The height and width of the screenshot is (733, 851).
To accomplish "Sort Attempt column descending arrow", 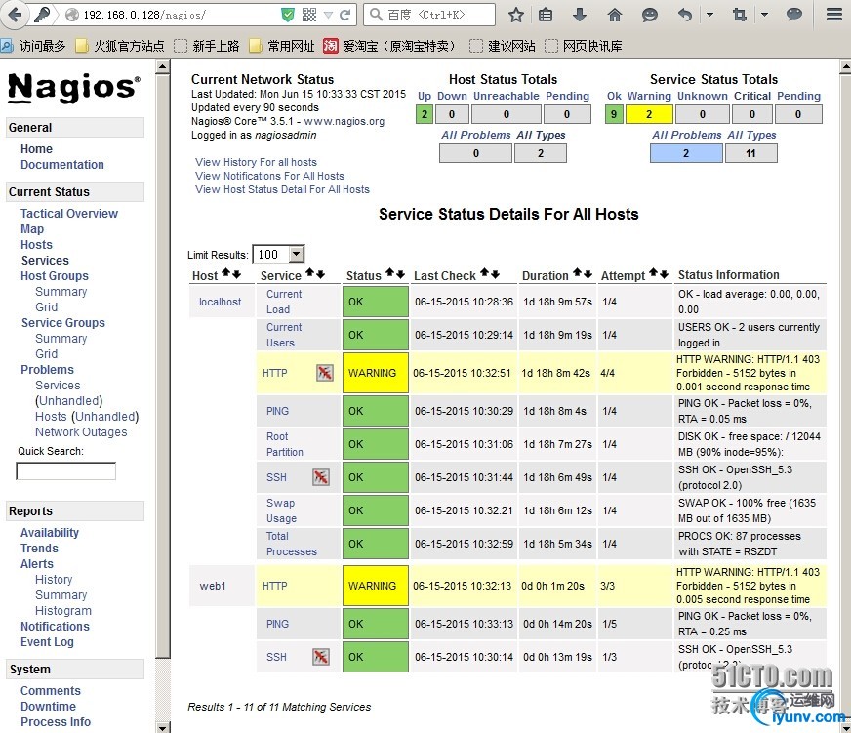I will click(664, 274).
